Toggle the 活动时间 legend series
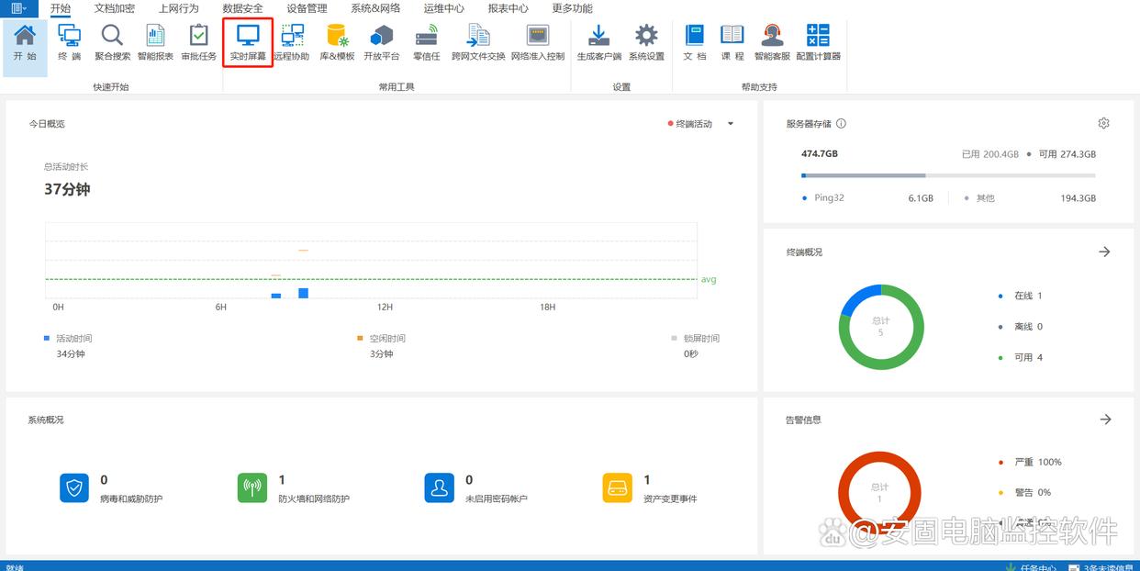The height and width of the screenshot is (571, 1140). pos(73,339)
